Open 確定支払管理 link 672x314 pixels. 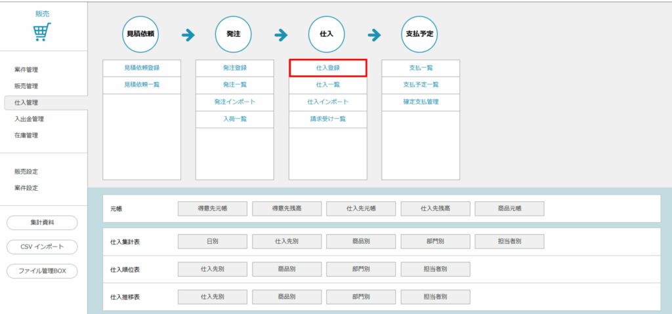point(420,102)
